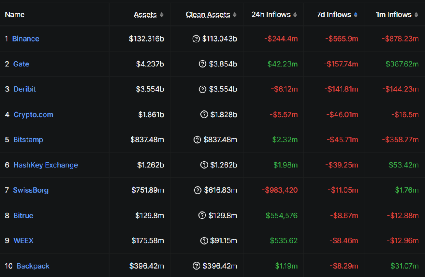Open the WEEX exchange link
Screen dimensions: 425x277
(x=23, y=240)
